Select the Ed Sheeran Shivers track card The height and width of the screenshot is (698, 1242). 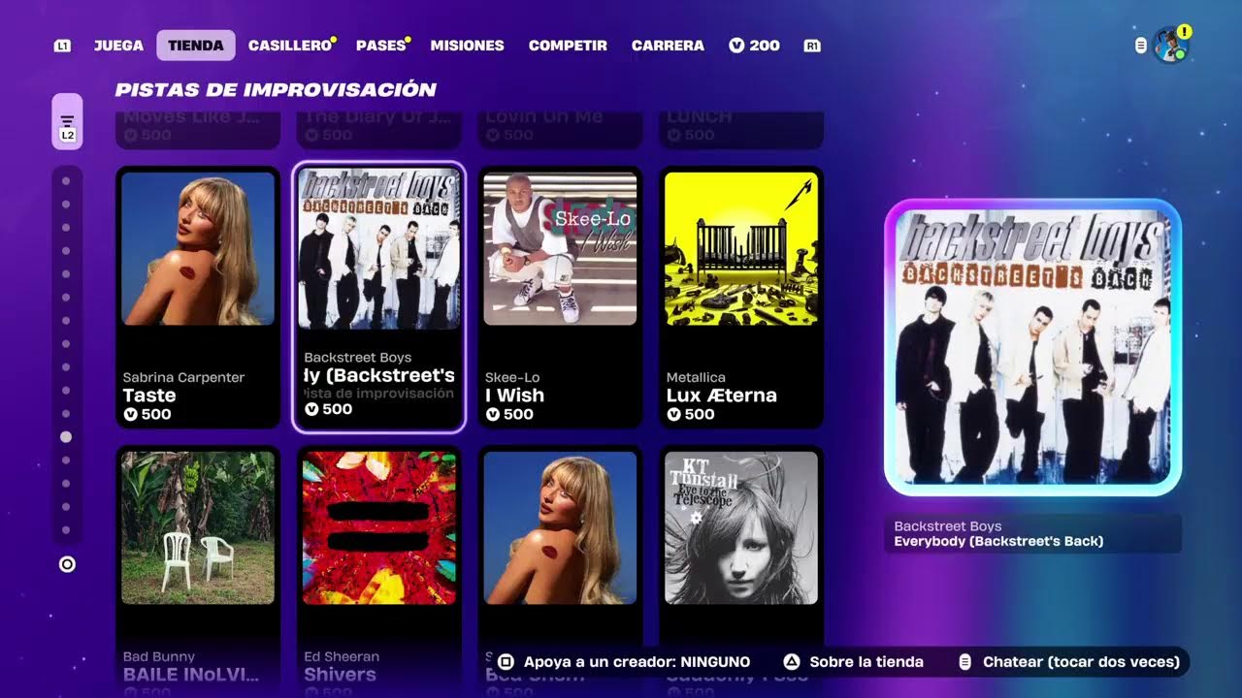pos(378,572)
